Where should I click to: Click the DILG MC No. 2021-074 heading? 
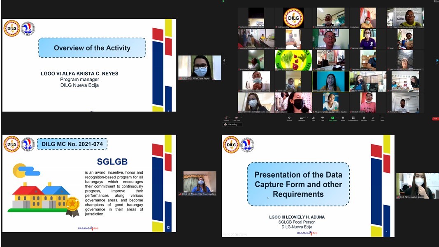72,144
